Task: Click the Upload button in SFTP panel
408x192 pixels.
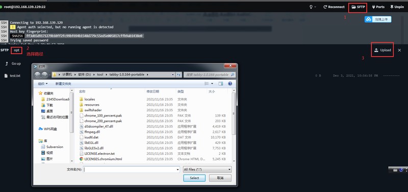Action: (382, 50)
